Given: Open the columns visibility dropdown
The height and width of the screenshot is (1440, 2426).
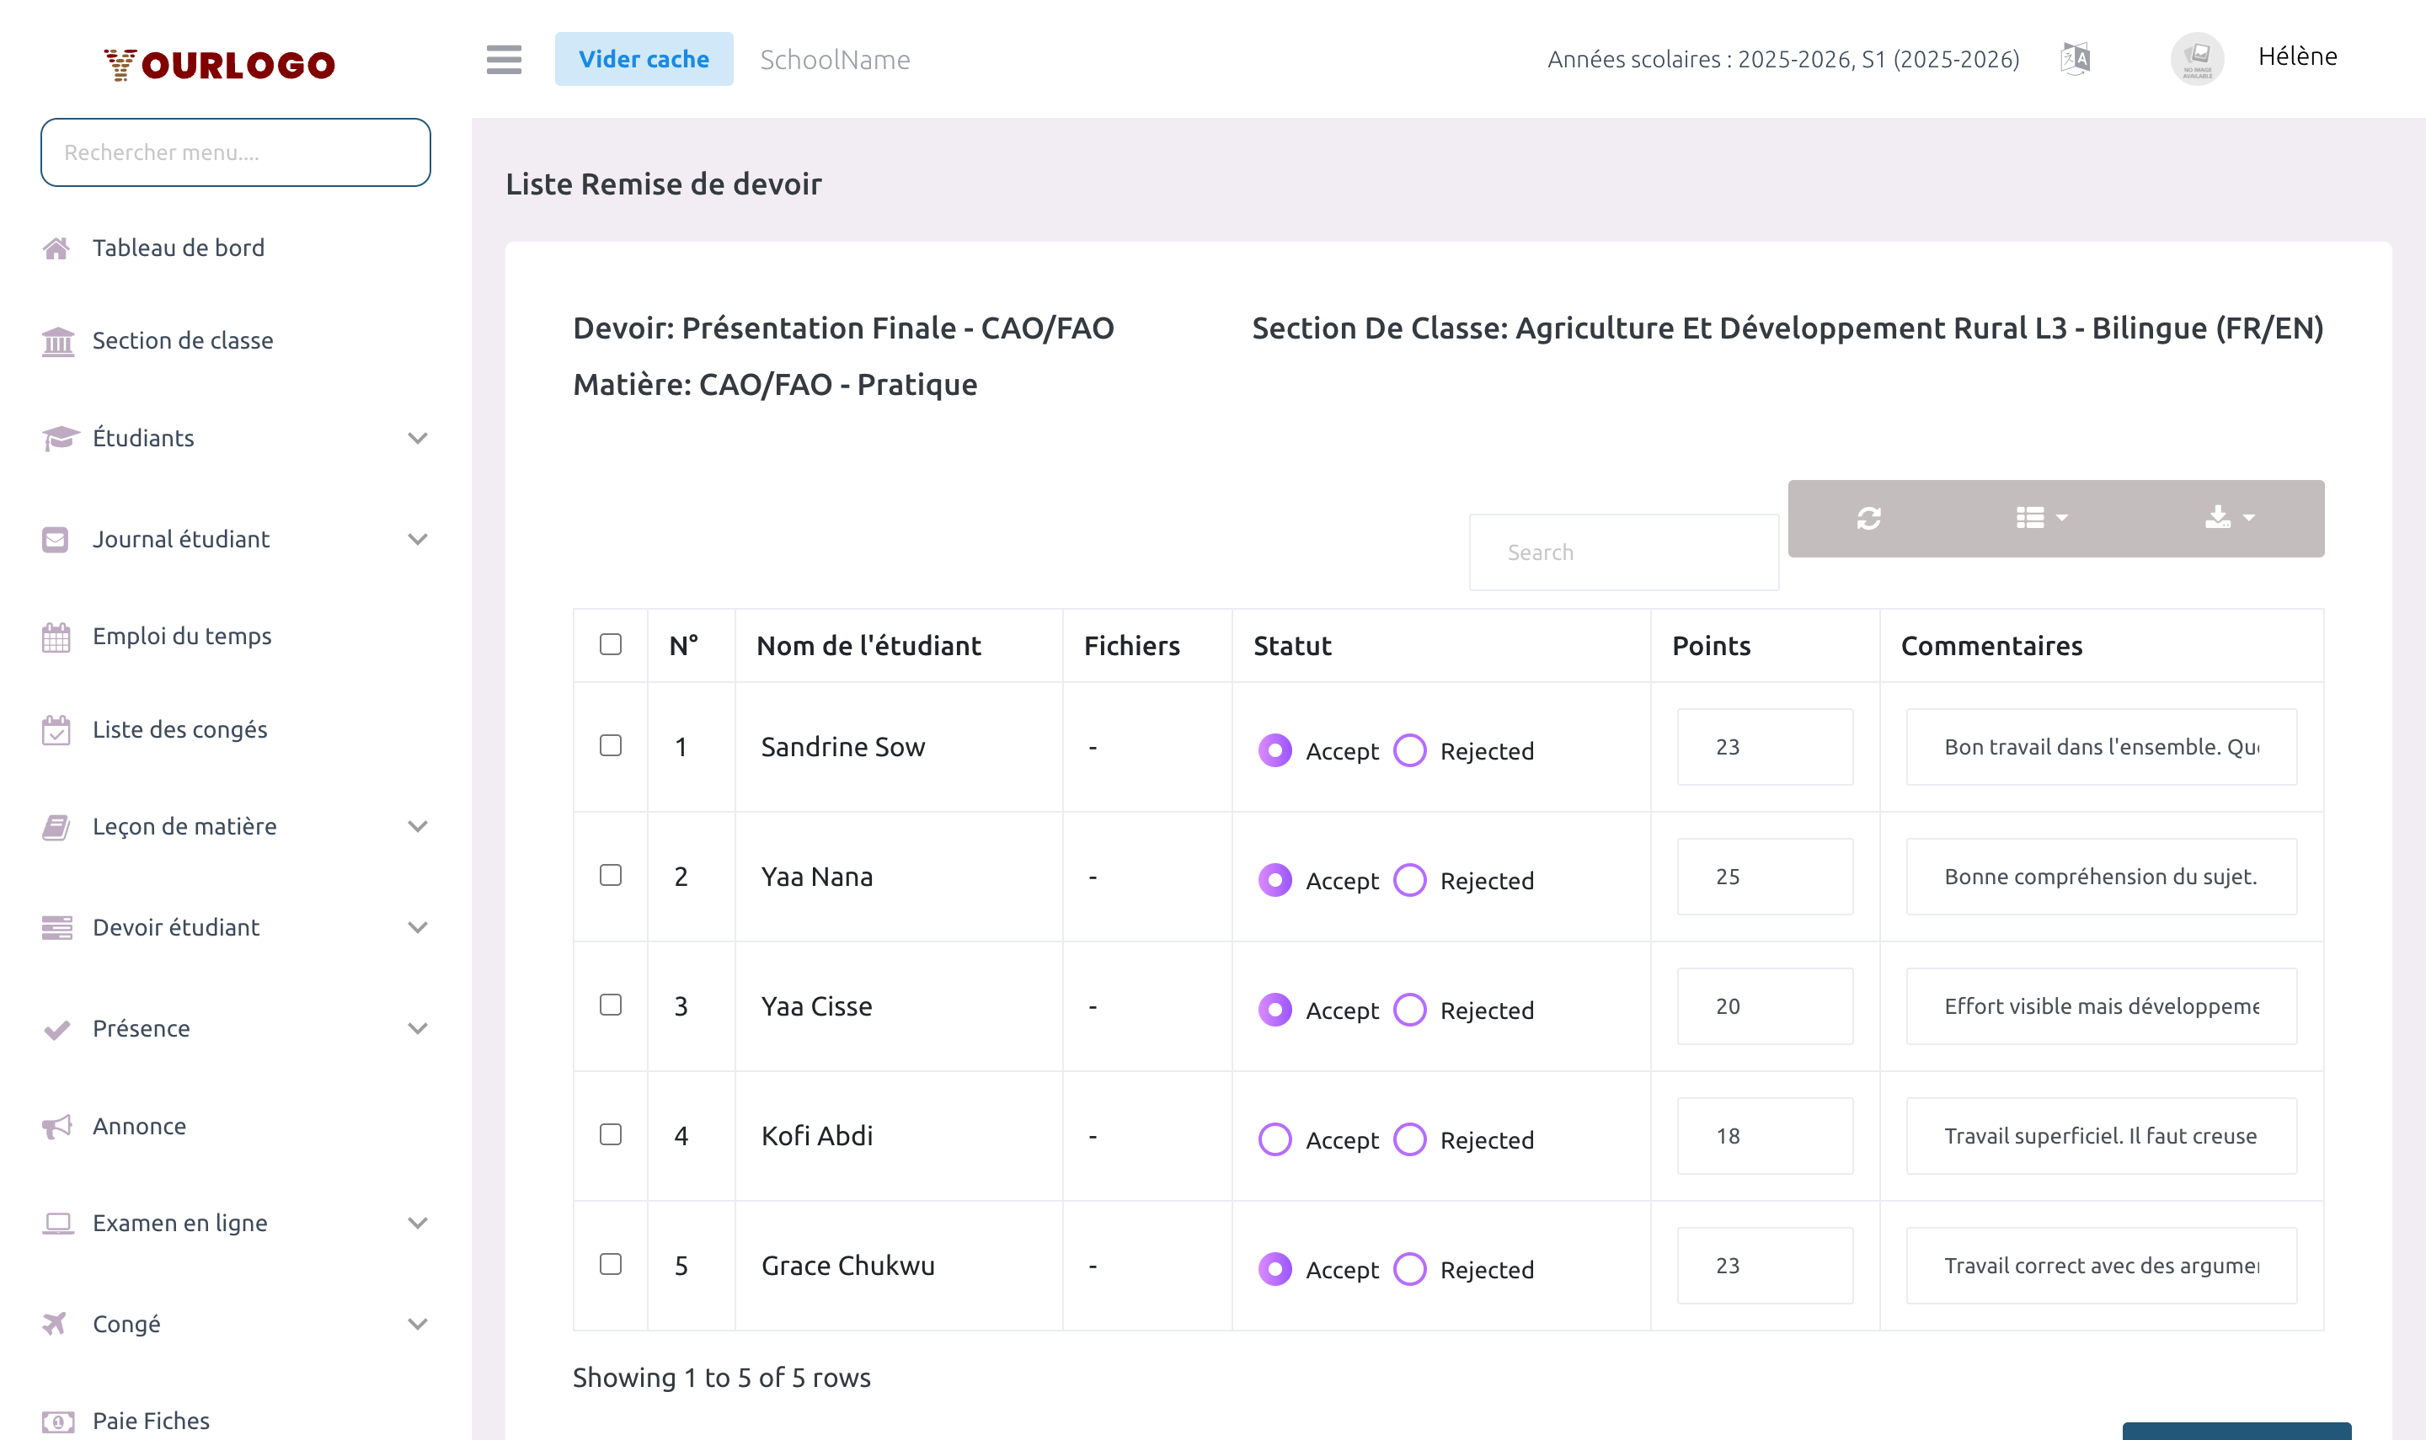Looking at the screenshot, I should coord(2041,518).
